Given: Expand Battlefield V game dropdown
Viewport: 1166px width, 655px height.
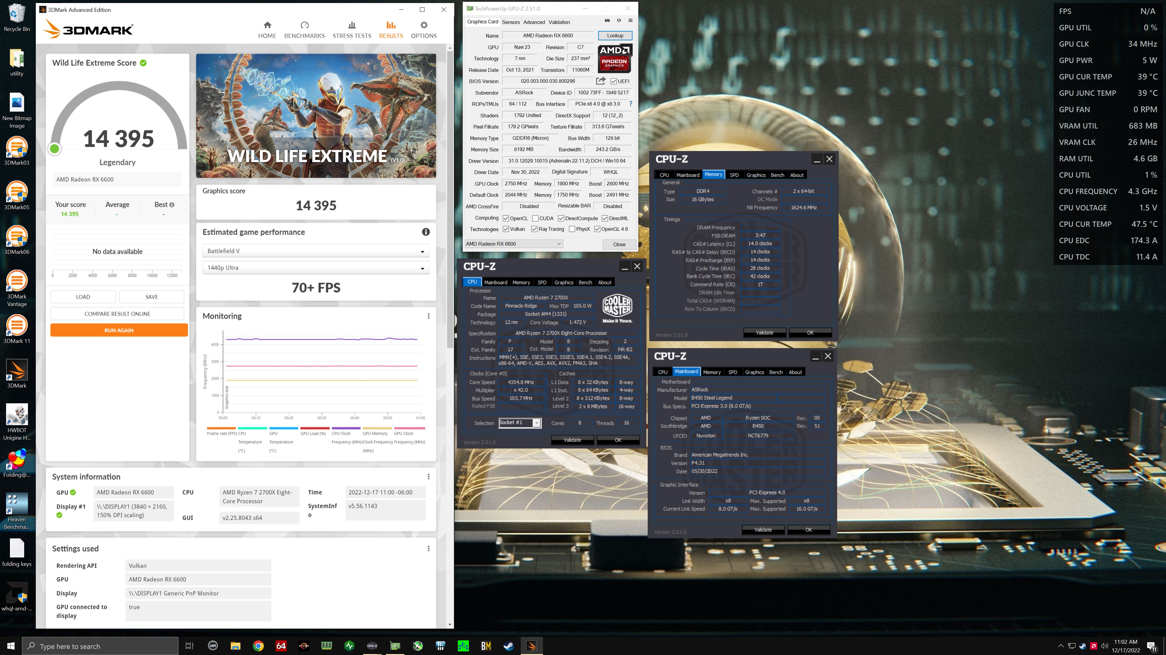Looking at the screenshot, I should (315, 251).
